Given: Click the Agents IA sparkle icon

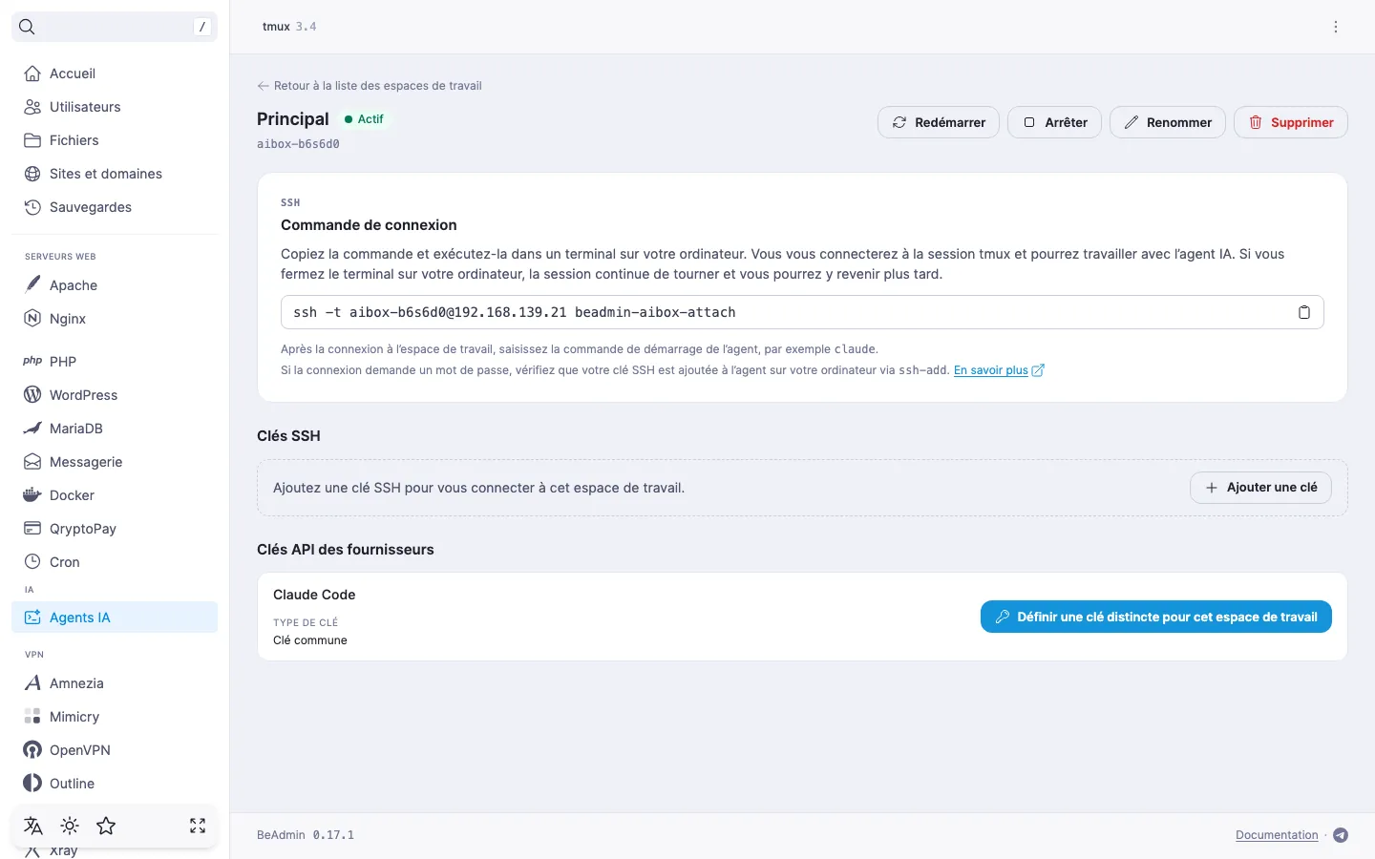Looking at the screenshot, I should pos(32,618).
